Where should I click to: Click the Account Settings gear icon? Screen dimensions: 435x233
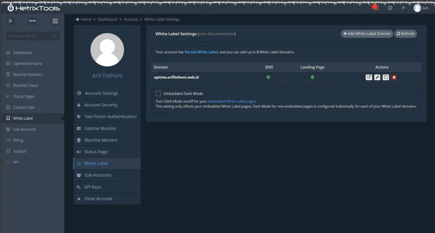pyautogui.click(x=79, y=93)
